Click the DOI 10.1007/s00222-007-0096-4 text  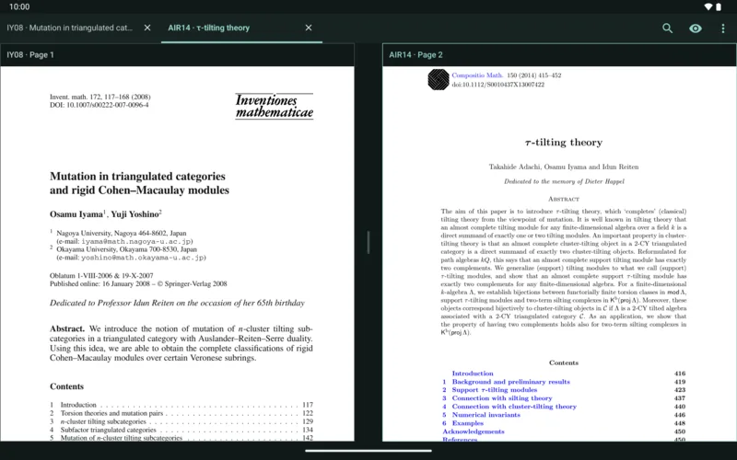click(99, 105)
